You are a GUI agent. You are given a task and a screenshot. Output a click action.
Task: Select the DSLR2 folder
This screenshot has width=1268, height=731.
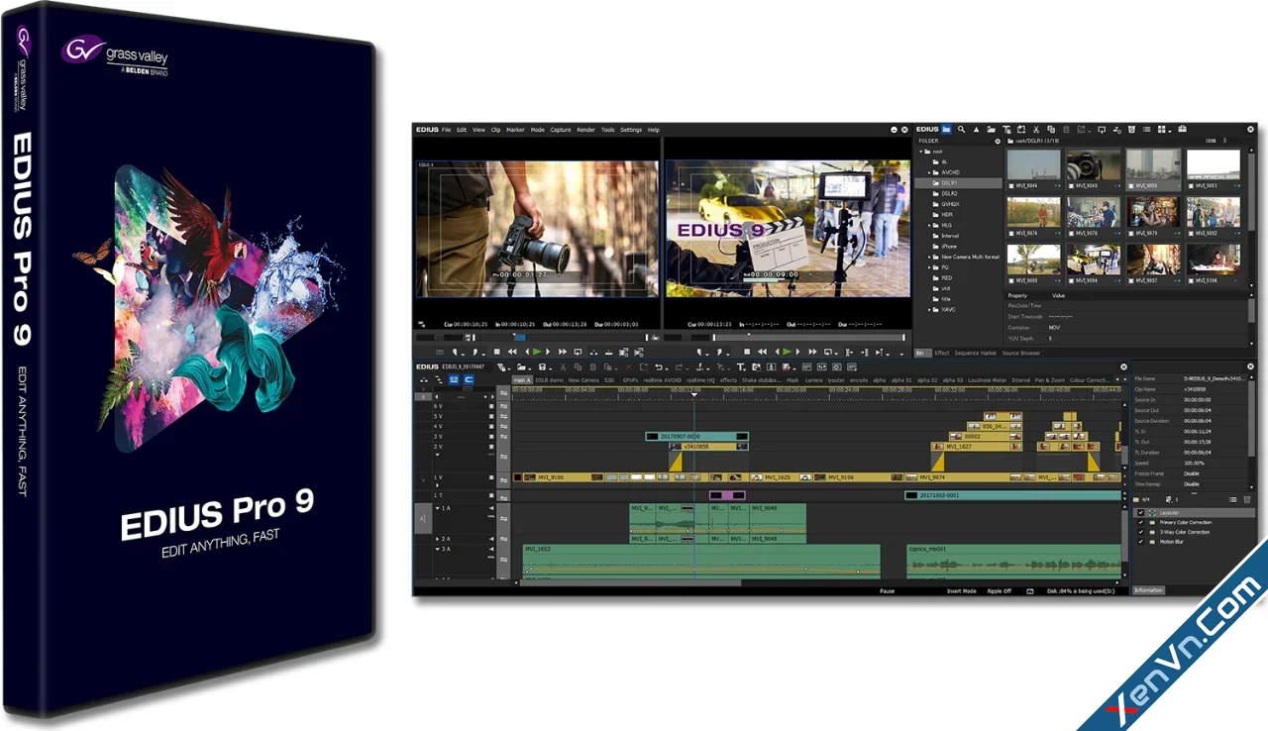click(x=949, y=193)
